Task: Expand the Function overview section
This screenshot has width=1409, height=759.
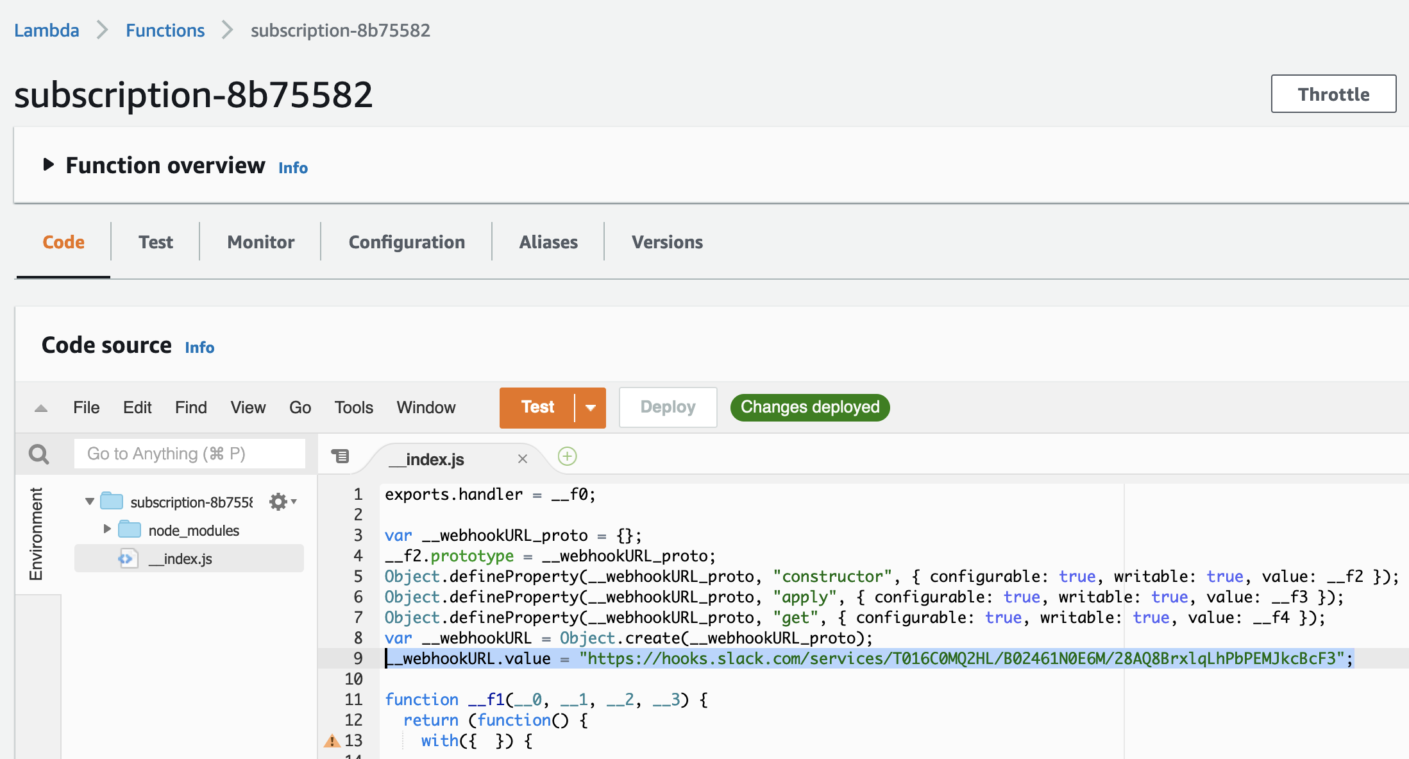Action: [48, 165]
